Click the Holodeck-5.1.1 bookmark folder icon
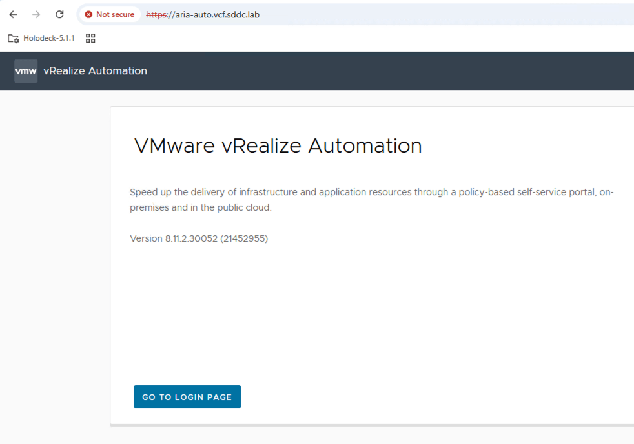634x444 pixels. pyautogui.click(x=13, y=38)
